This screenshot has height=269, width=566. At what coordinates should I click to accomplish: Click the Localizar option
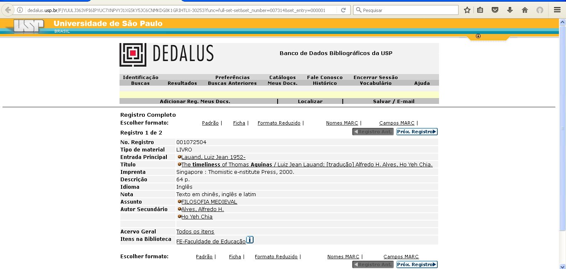coord(310,101)
